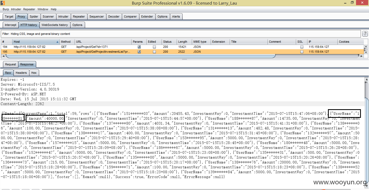Switch to the Extender tab
Viewport: 369px width, 190px height.
pos(147,16)
